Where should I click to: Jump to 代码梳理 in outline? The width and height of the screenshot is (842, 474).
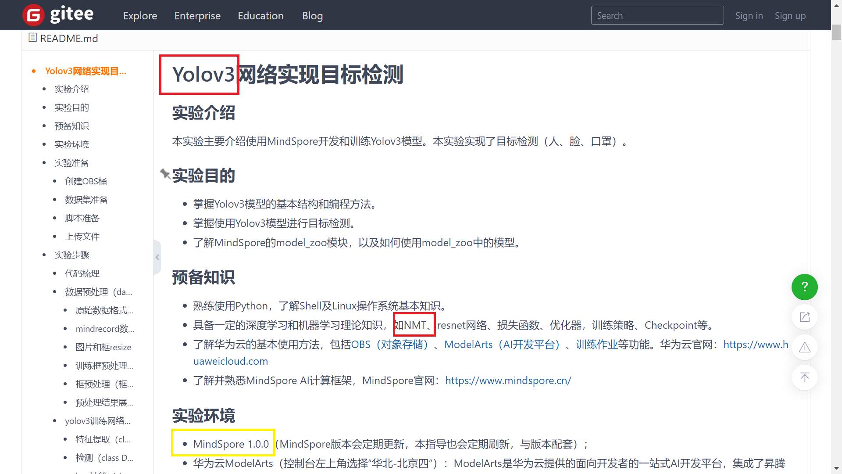coord(82,274)
